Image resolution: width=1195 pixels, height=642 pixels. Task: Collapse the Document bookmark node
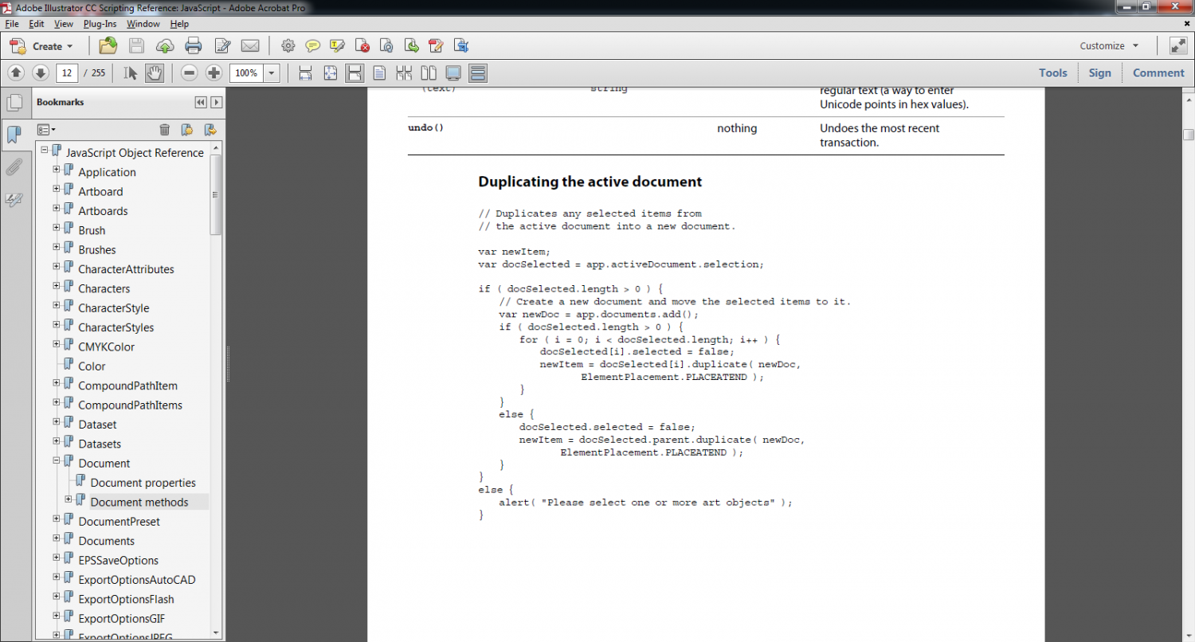point(57,460)
